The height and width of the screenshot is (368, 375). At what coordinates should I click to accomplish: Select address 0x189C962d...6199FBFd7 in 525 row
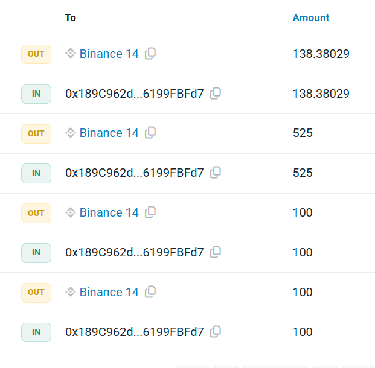click(135, 173)
